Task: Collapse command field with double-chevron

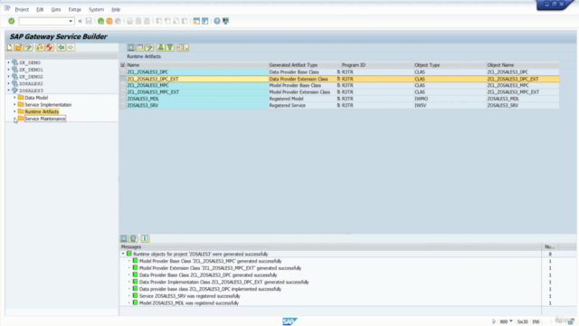Action: pos(80,21)
